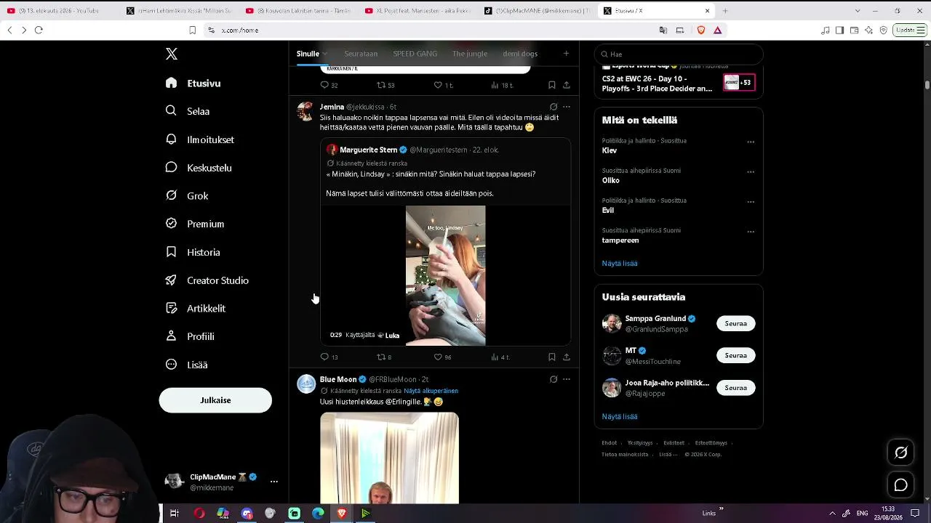Open Ilmoitukset notifications
Image resolution: width=931 pixels, height=523 pixels.
199,139
